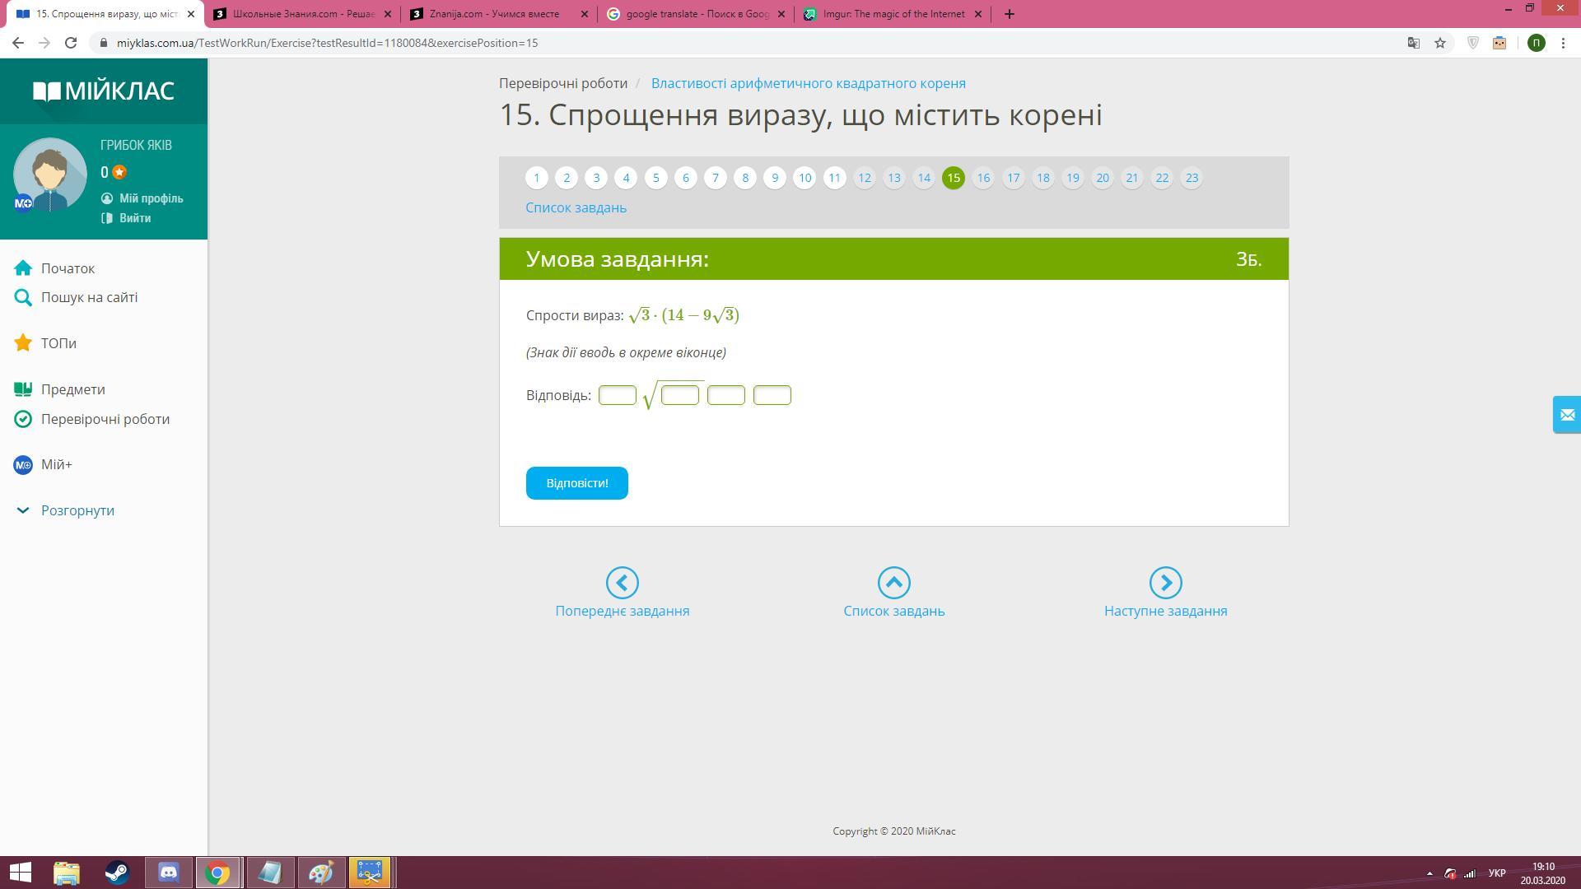Click the Початок home icon
This screenshot has height=889, width=1581.
[23, 268]
